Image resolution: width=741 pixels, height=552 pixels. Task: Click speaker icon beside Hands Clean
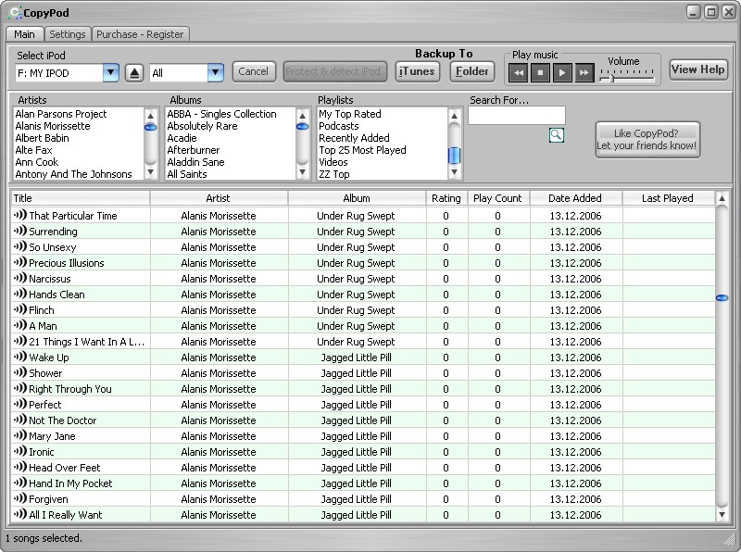coord(19,295)
